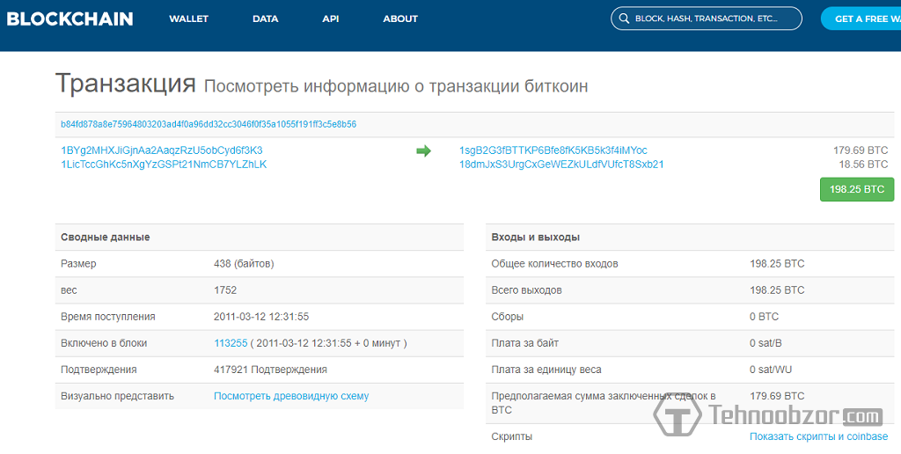
Task: Open the transaction hash link b84fd878a8e…
Action: point(209,125)
